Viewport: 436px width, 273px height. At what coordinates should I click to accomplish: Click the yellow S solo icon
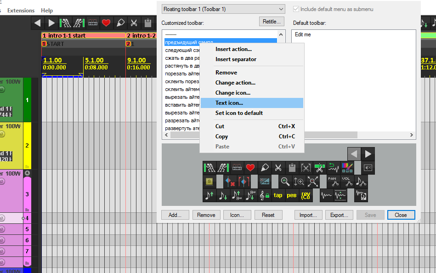[x=210, y=182]
